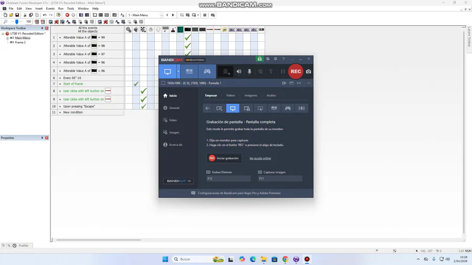Open screen recording mode dropdown arrow
This screenshot has height=265, width=472.
(178, 72)
